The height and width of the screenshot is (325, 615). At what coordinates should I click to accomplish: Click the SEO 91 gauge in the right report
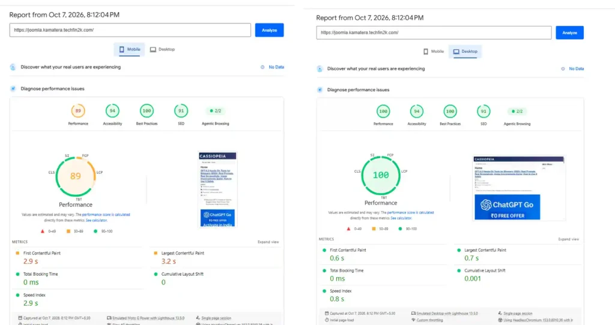point(483,111)
